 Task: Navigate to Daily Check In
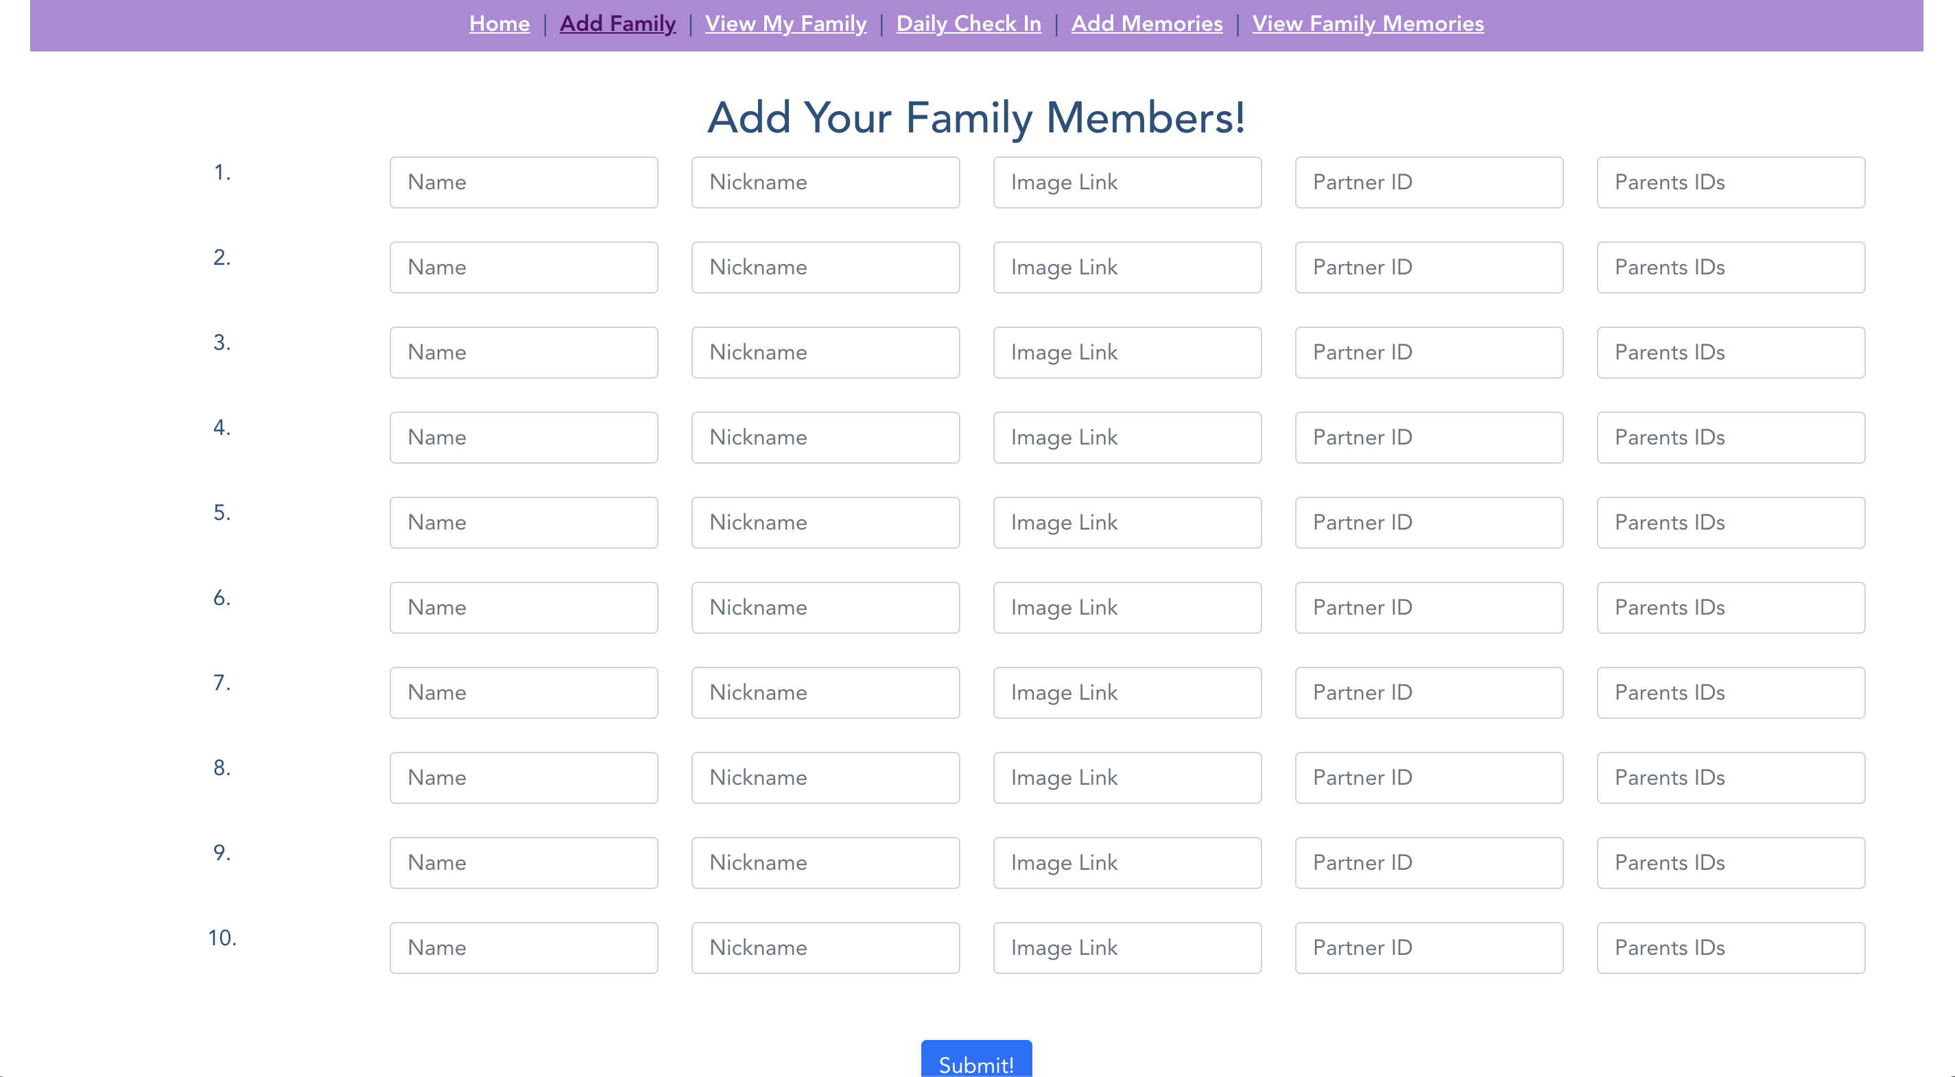pyautogui.click(x=969, y=23)
